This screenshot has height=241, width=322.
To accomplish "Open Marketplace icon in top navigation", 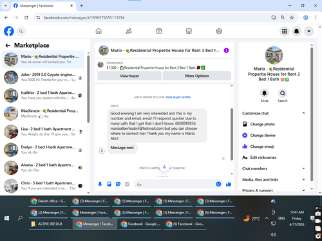I will click(x=189, y=31).
